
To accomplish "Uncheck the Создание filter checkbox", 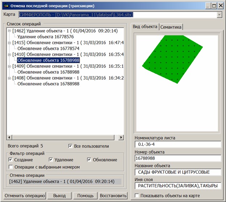I will [x=11, y=160].
